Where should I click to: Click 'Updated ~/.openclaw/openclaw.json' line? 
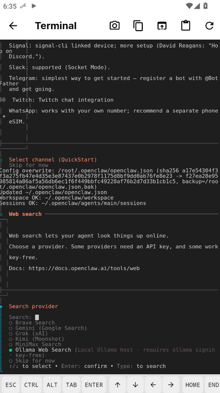53,192
